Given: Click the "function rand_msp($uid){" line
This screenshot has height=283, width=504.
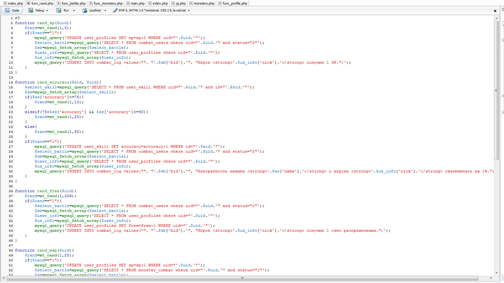Looking at the screenshot, I should (x=45, y=250).
